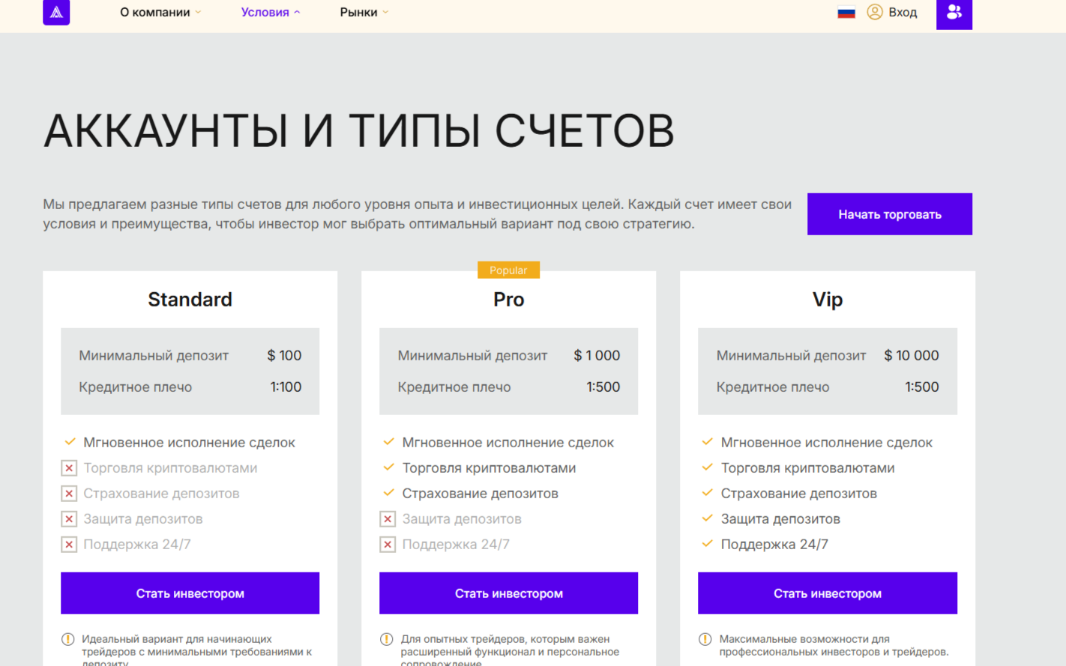The image size is (1066, 666).
Task: Click the 1:500 leverage value in Vip
Action: [922, 387]
